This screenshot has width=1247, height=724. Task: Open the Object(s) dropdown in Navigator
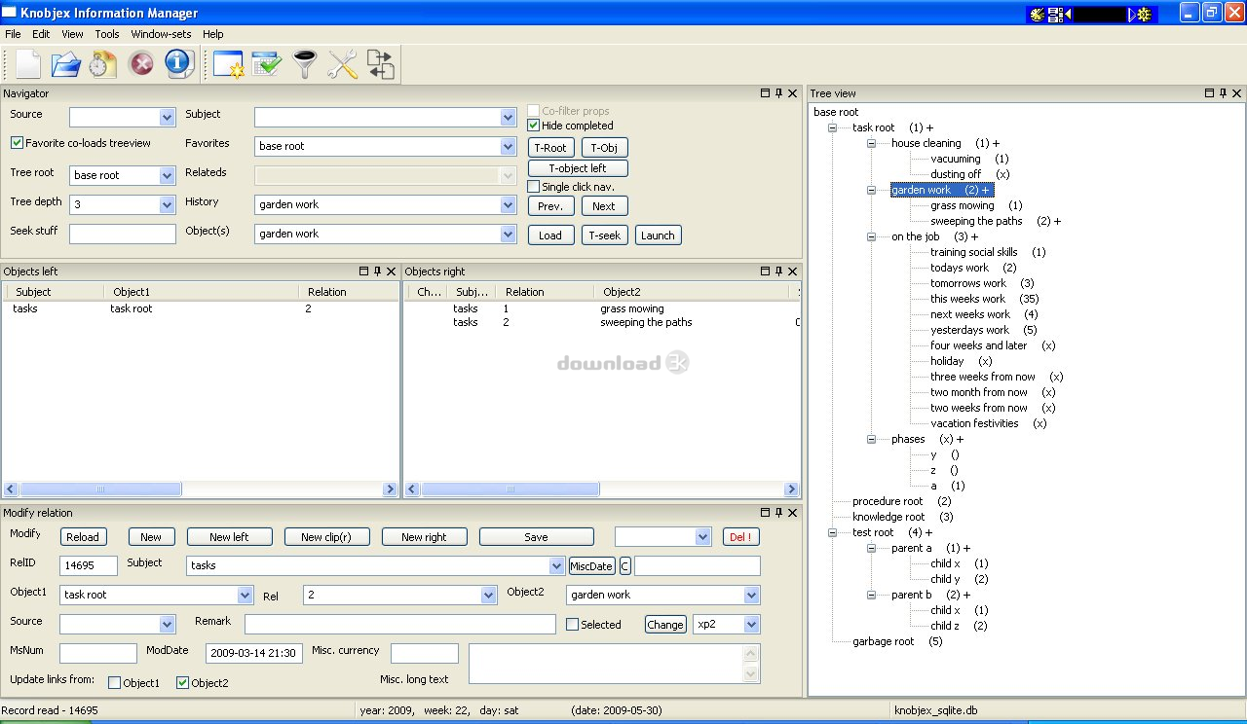(x=508, y=235)
